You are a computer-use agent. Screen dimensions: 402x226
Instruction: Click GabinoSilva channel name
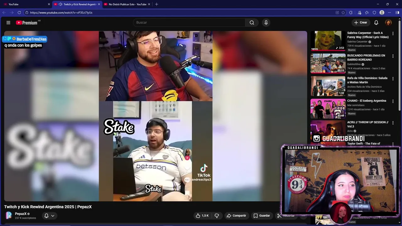pyautogui.click(x=354, y=64)
